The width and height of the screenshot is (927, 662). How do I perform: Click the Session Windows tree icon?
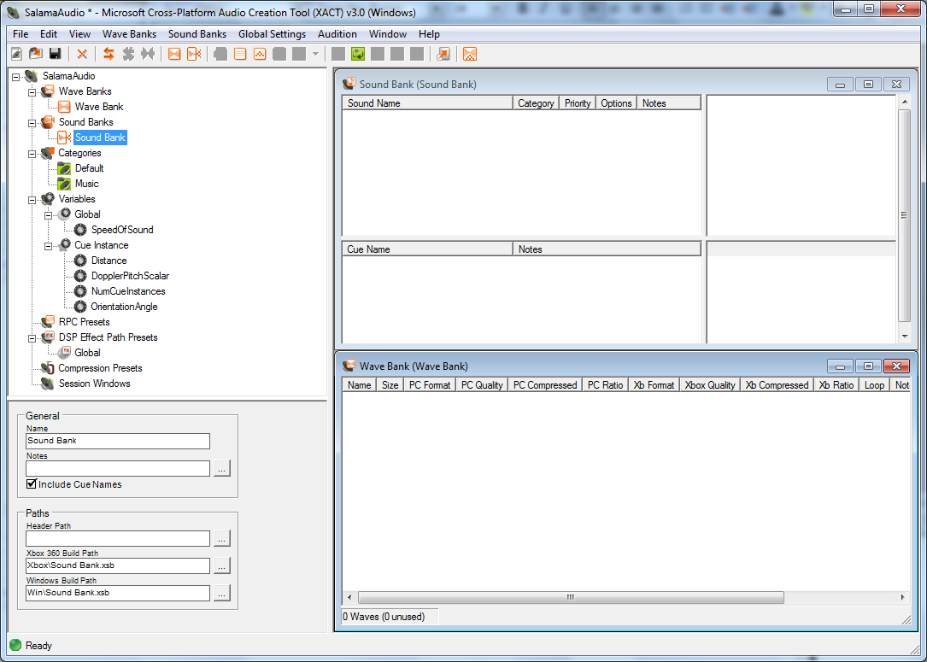(x=48, y=383)
